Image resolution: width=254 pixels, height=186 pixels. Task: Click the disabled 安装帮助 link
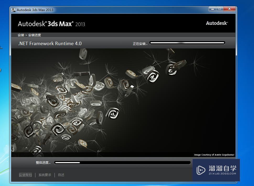(x=25, y=175)
